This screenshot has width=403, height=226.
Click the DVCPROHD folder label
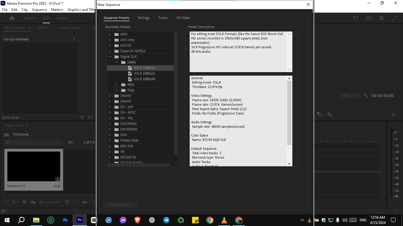[129, 129]
